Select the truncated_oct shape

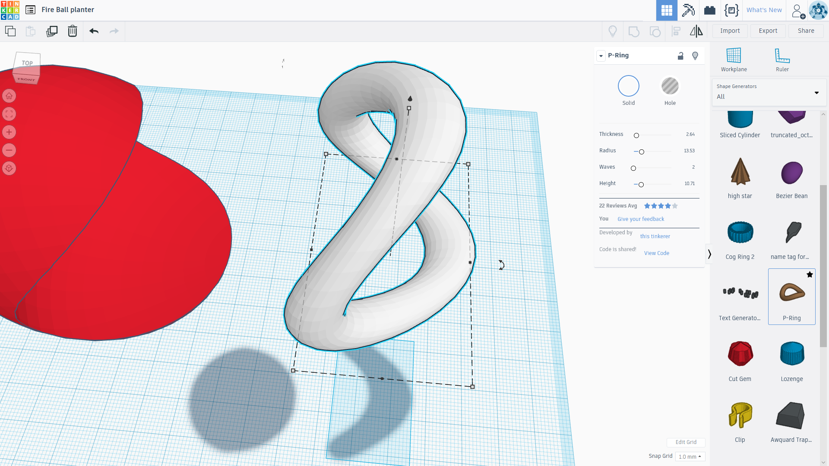pos(791,125)
